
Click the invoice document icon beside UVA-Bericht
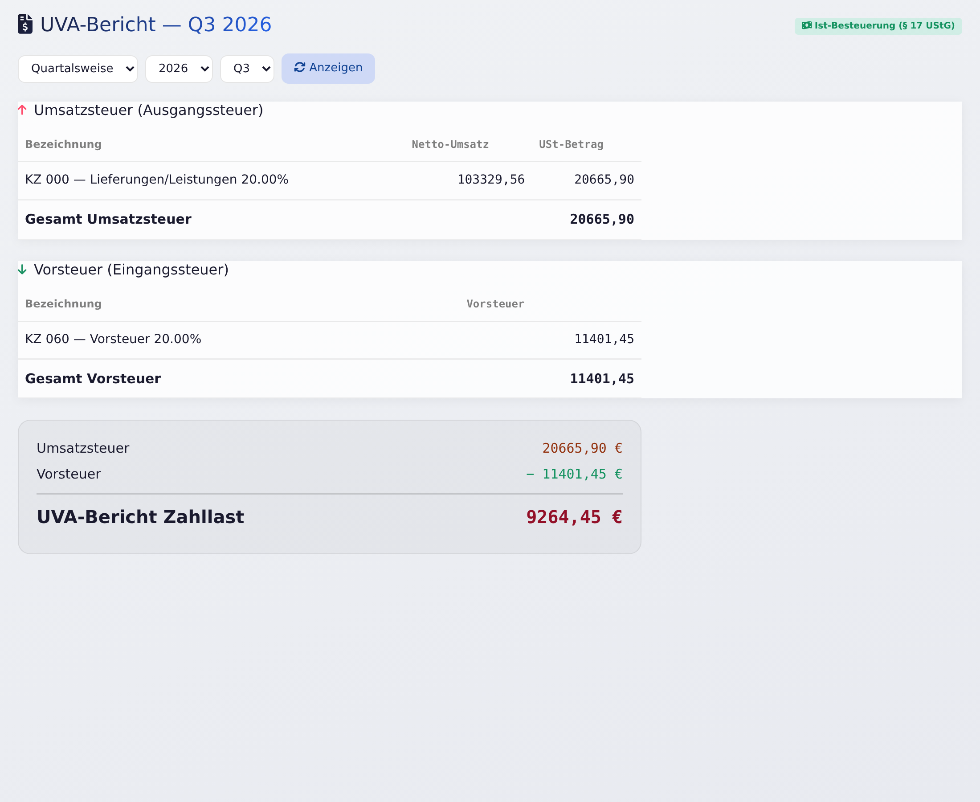25,24
